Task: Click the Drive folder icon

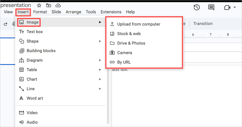Action: click(x=112, y=43)
